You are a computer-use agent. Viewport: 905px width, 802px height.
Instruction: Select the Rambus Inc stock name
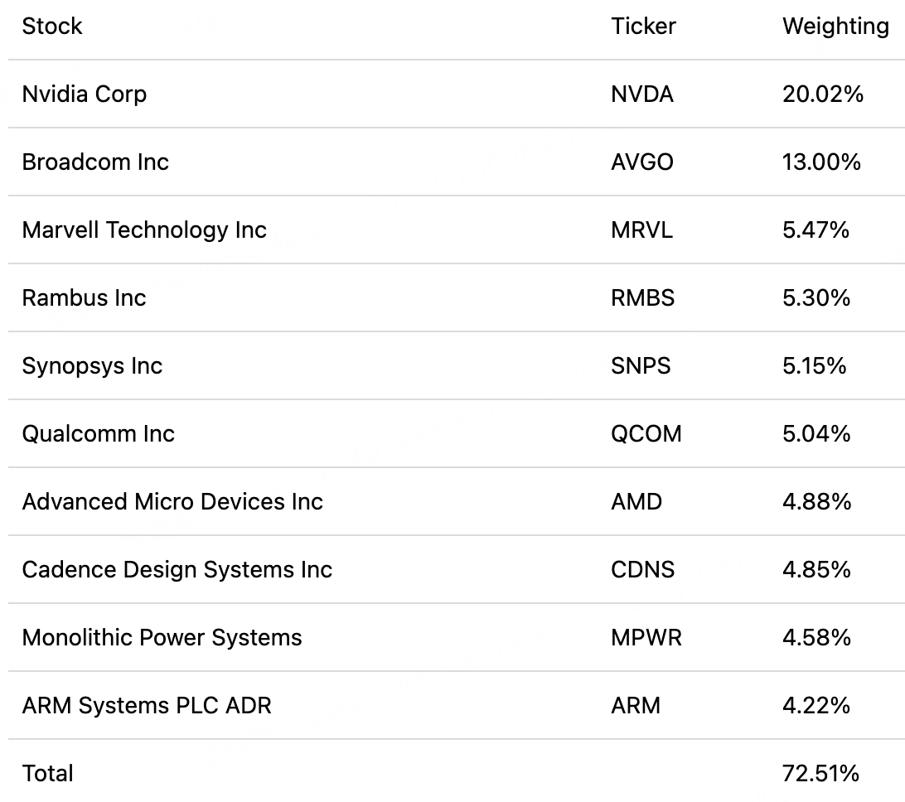click(x=84, y=298)
